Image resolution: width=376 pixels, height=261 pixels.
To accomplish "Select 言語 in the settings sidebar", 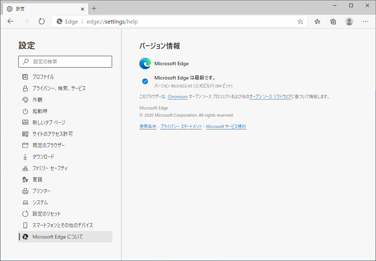I will (37, 179).
